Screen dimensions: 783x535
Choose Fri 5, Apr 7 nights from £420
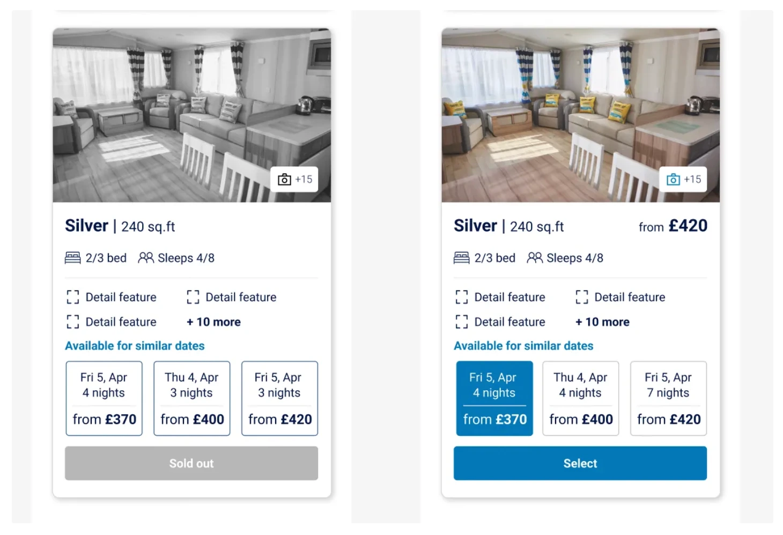pyautogui.click(x=668, y=398)
